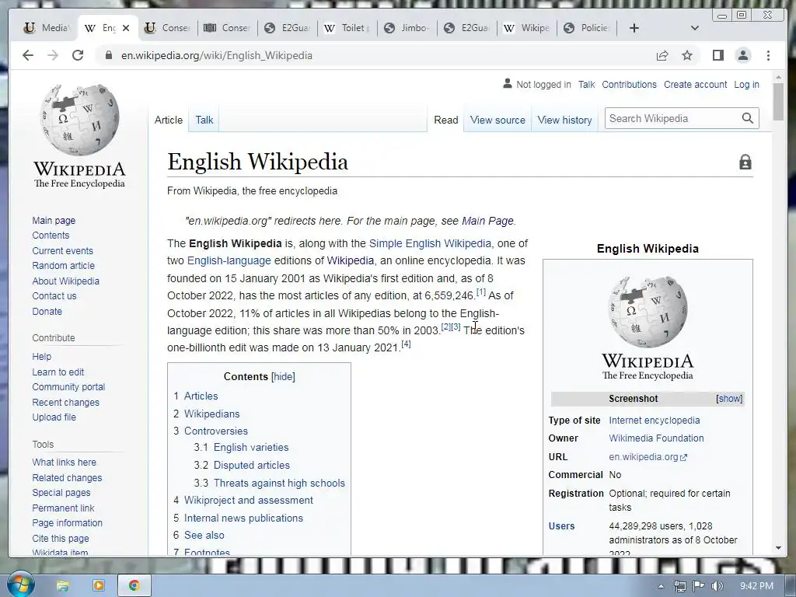The height and width of the screenshot is (597, 796).
Task: Bookmark this page with the star icon
Action: [687, 55]
